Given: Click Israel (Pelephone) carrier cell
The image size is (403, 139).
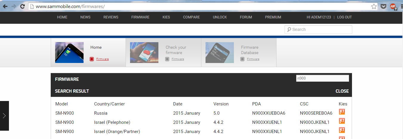Looking at the screenshot, I should (112, 122).
